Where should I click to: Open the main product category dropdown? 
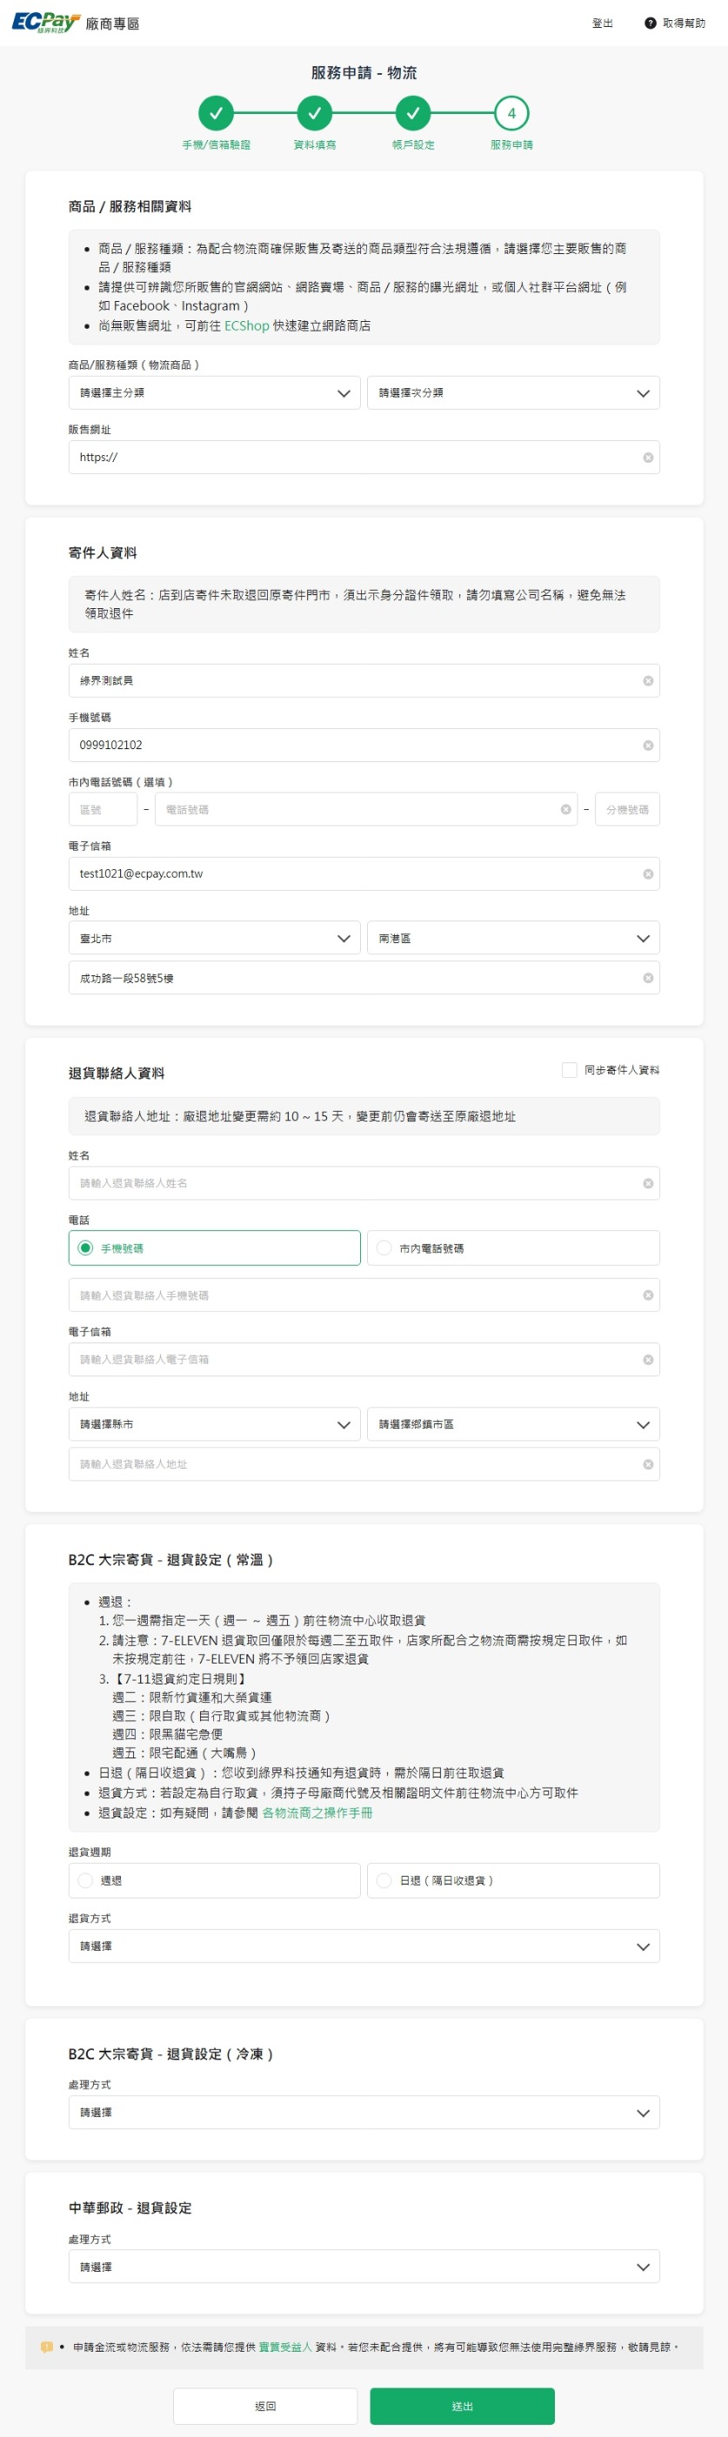pos(214,393)
